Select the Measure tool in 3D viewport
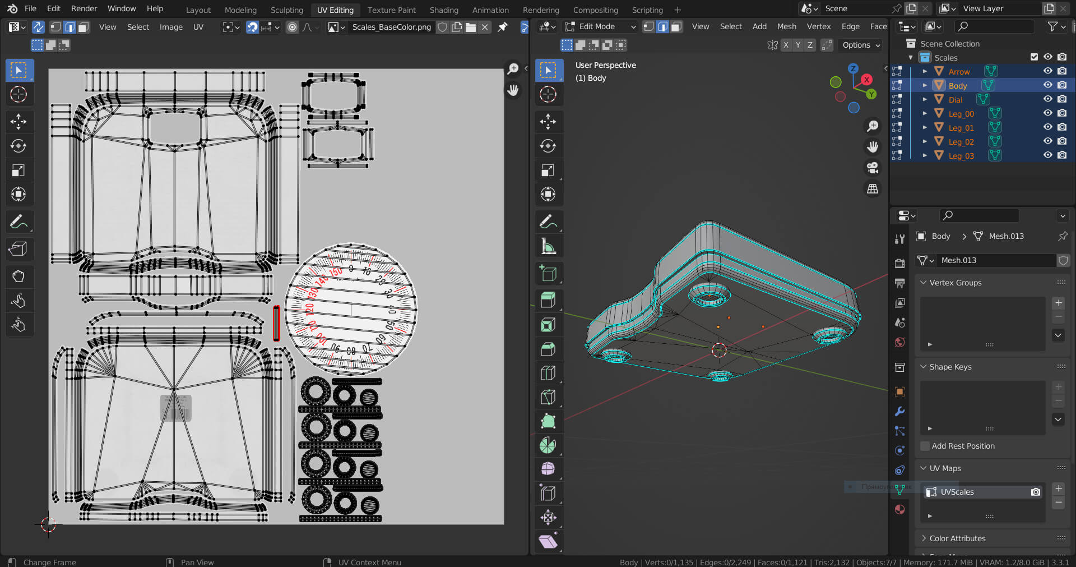The image size is (1076, 567). (548, 246)
